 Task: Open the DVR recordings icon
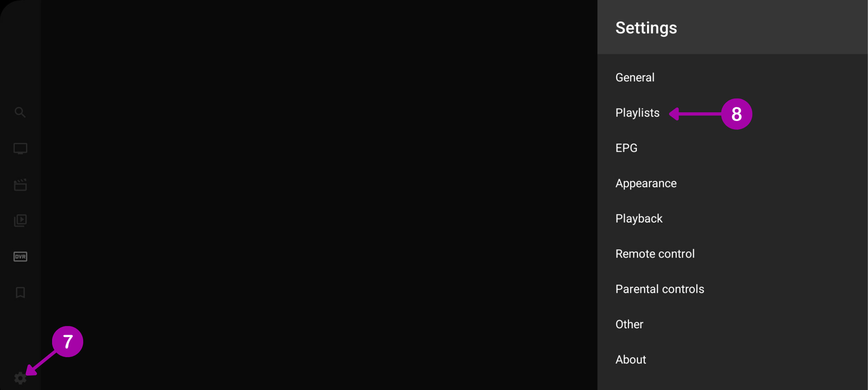pyautogui.click(x=20, y=256)
